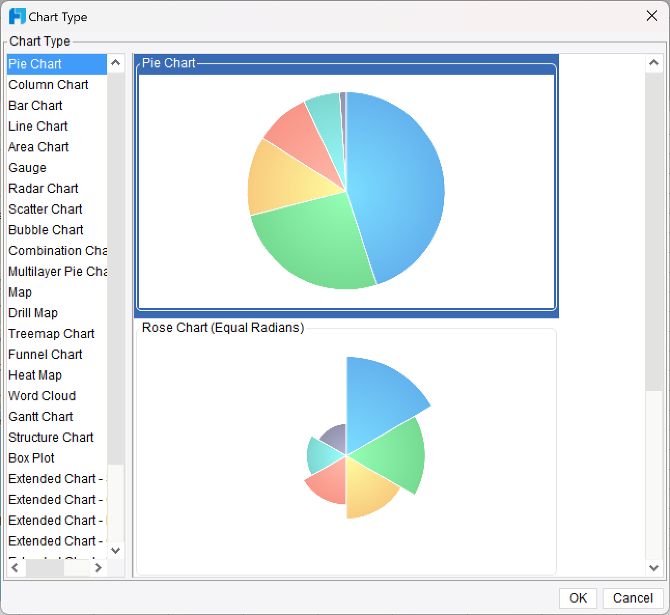Click the chart list scroll-up arrow
This screenshot has height=615, width=670.
tap(116, 63)
